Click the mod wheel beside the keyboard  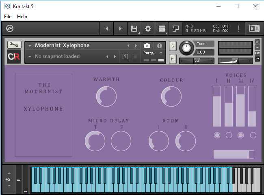(x=26, y=180)
